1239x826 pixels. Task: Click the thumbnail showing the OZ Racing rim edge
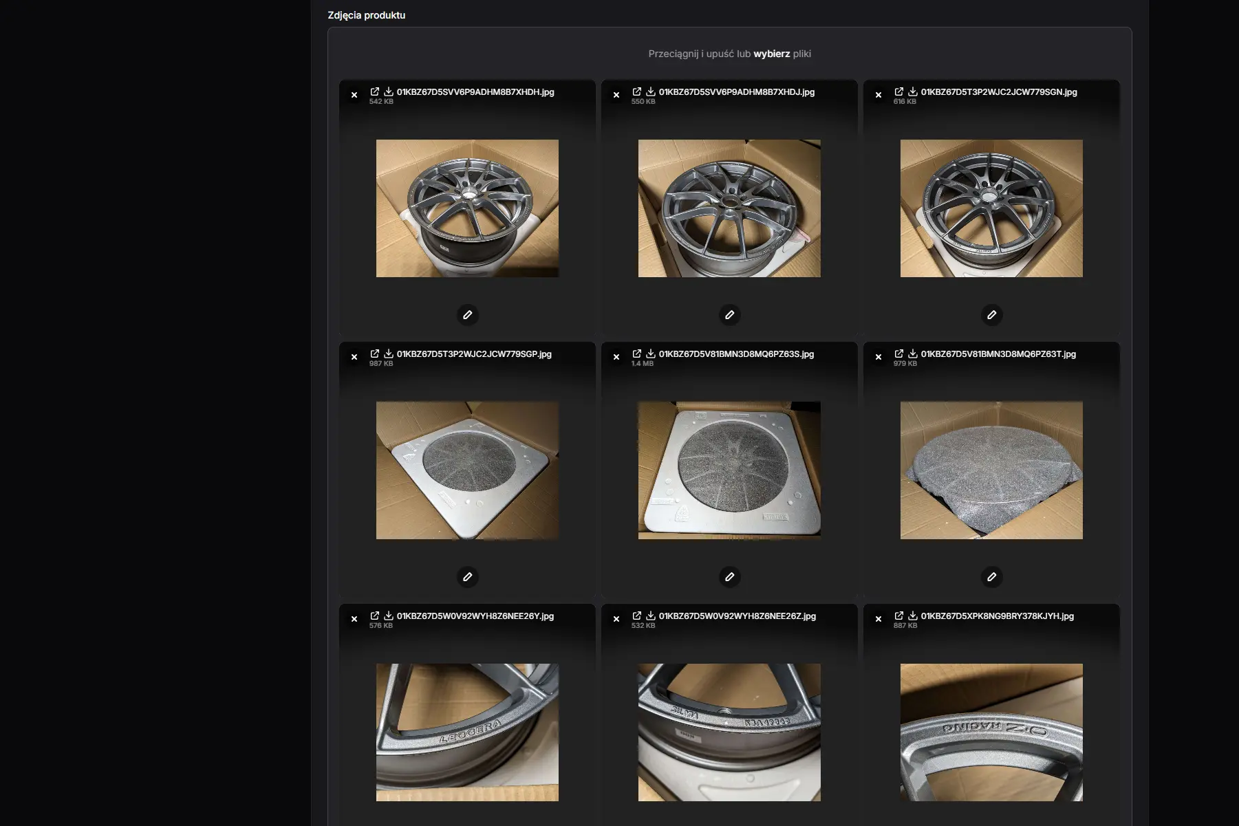click(991, 732)
